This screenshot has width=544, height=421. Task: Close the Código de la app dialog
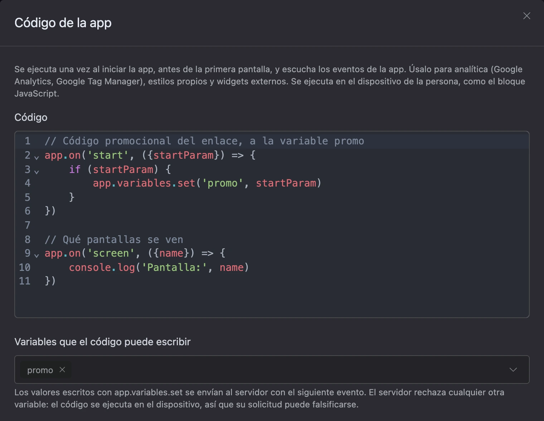pyautogui.click(x=526, y=16)
